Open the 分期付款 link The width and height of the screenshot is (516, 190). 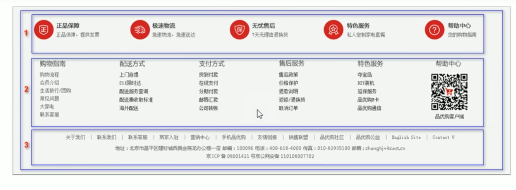click(208, 91)
